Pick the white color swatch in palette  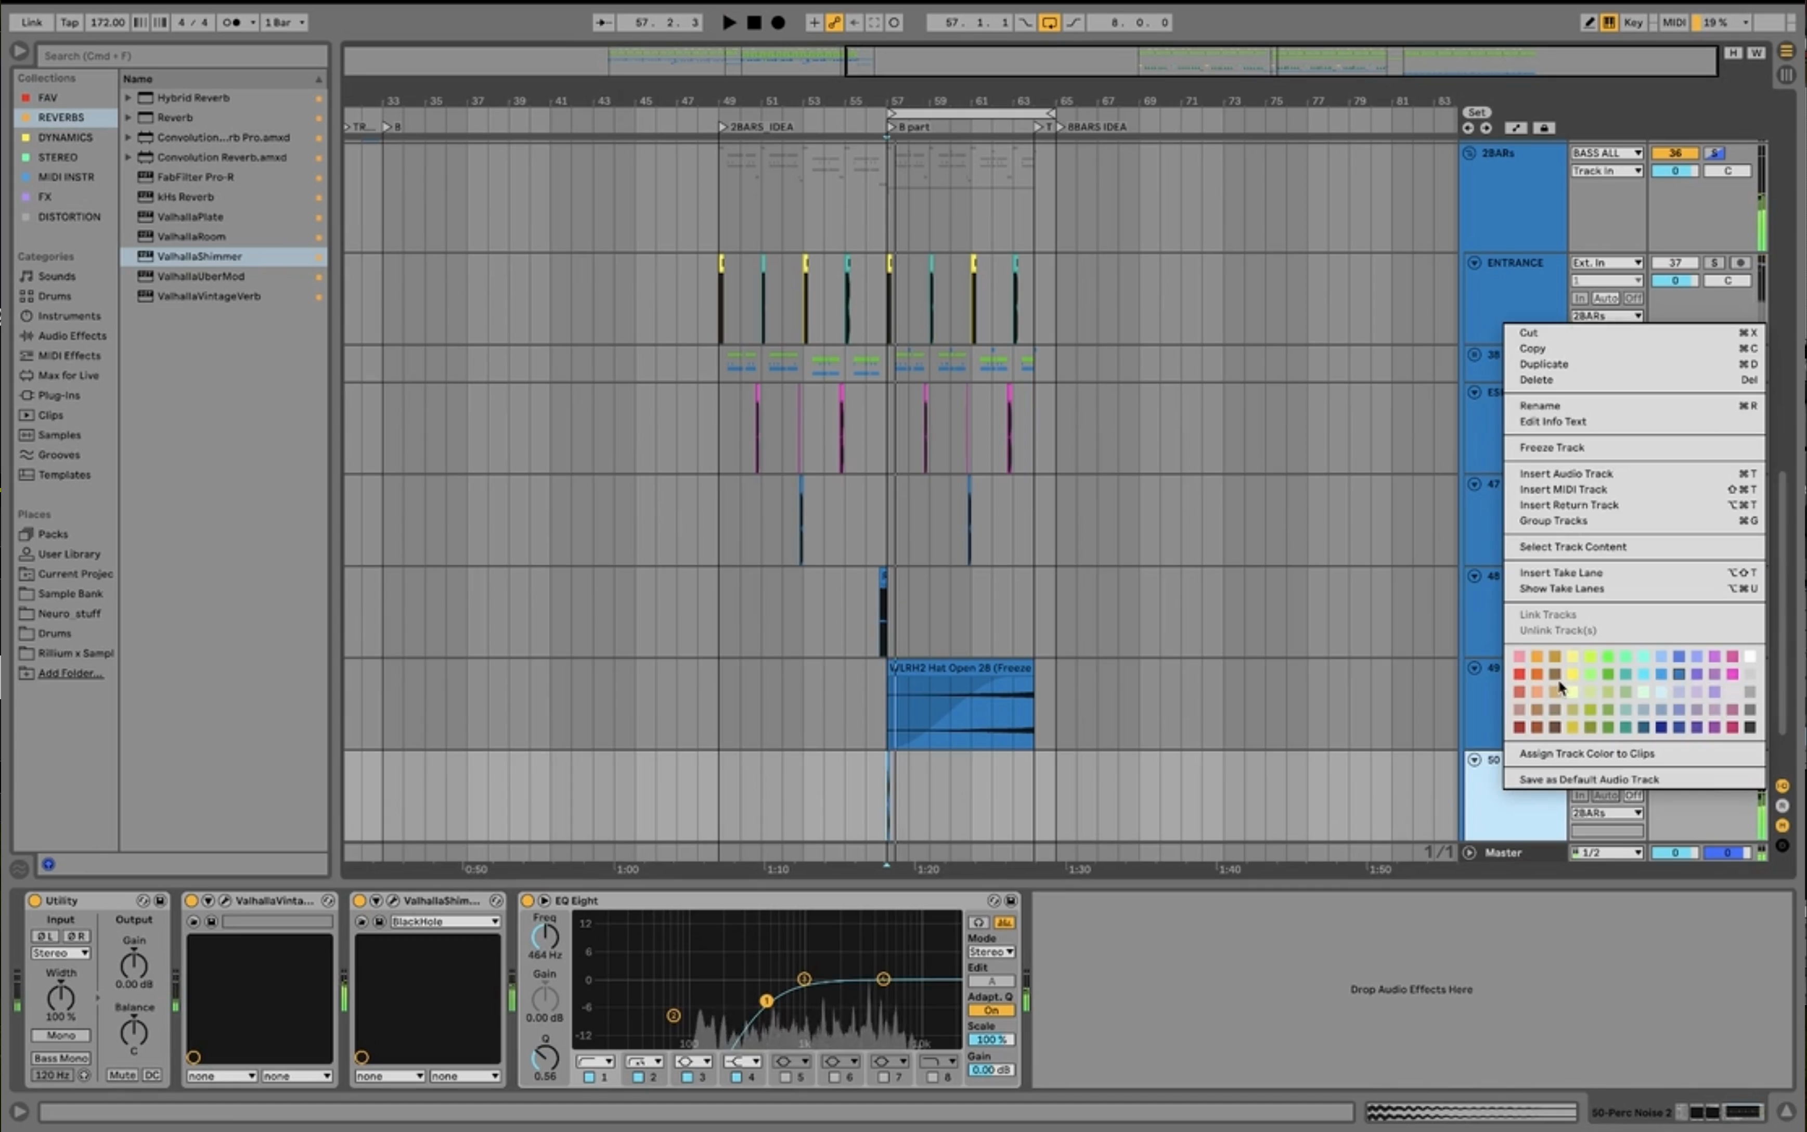(x=1749, y=657)
